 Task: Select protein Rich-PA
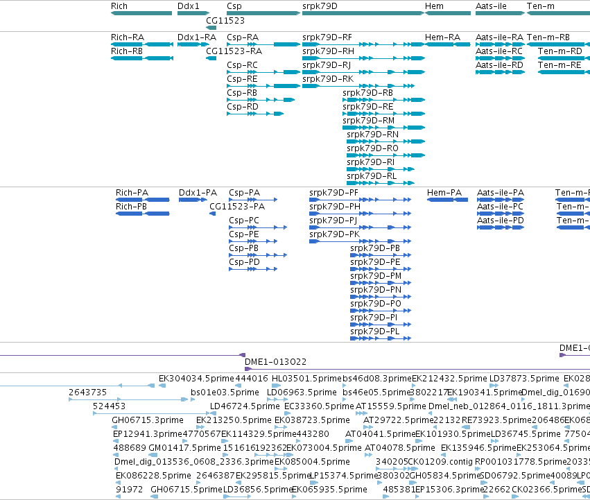point(132,193)
